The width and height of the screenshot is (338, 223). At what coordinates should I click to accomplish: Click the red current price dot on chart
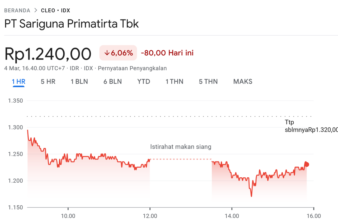point(307,164)
